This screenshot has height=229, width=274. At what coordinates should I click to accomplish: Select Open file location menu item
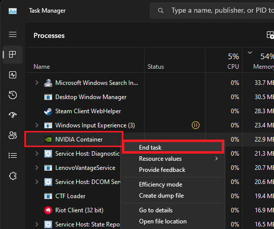(x=173, y=221)
